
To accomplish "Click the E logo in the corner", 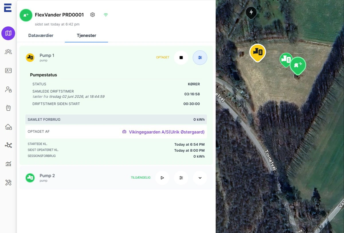I will 8,8.
